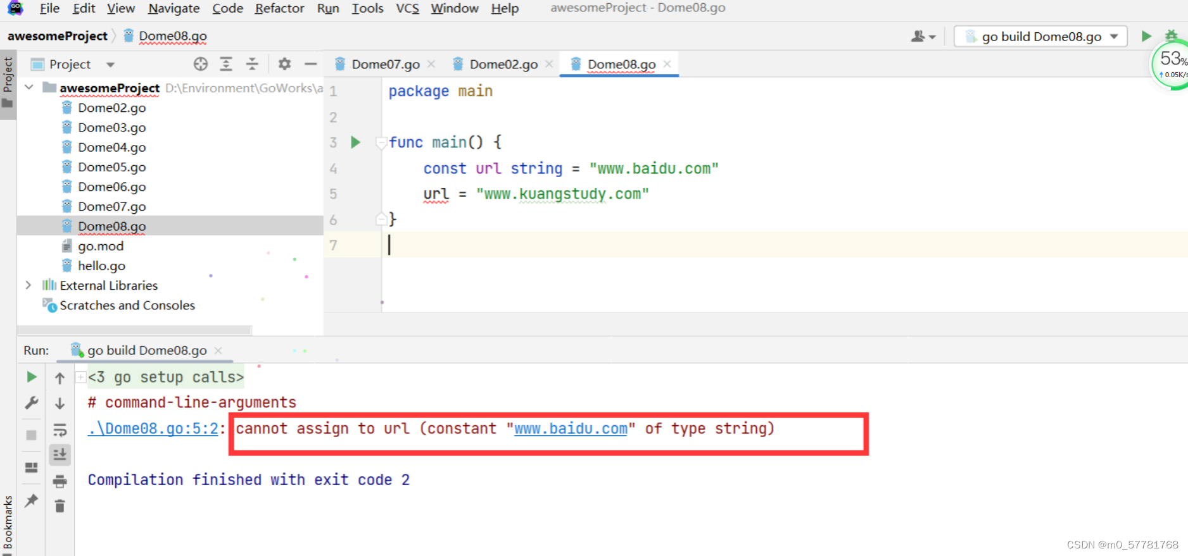
Task: Close the Dome07.go editor tab
Action: [x=431, y=64]
